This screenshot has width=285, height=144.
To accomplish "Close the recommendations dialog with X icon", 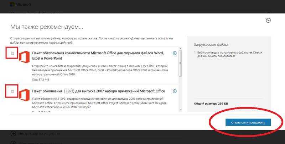I will pyautogui.click(x=268, y=20).
